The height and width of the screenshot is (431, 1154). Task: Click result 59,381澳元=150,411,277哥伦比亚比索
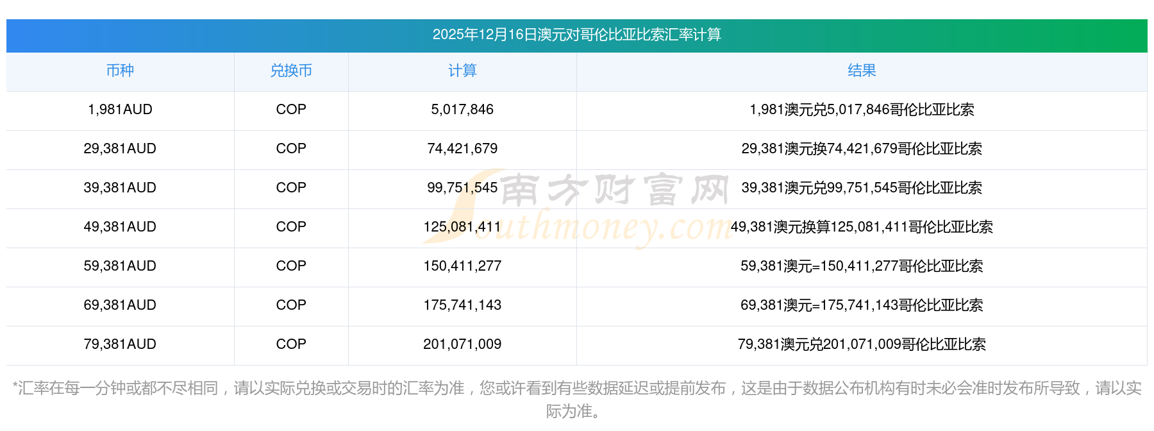point(862,266)
